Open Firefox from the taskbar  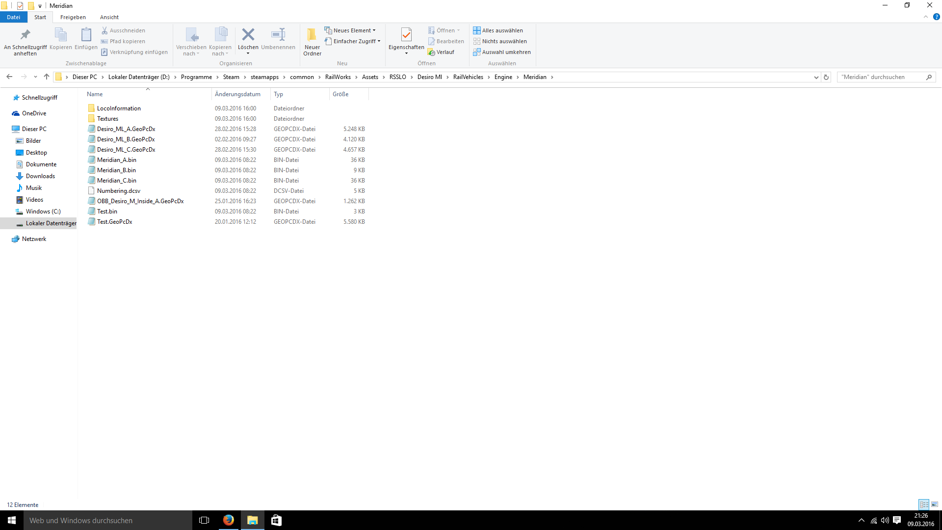pos(229,520)
